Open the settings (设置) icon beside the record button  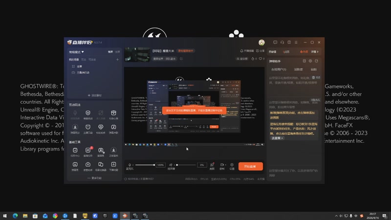coord(232,165)
